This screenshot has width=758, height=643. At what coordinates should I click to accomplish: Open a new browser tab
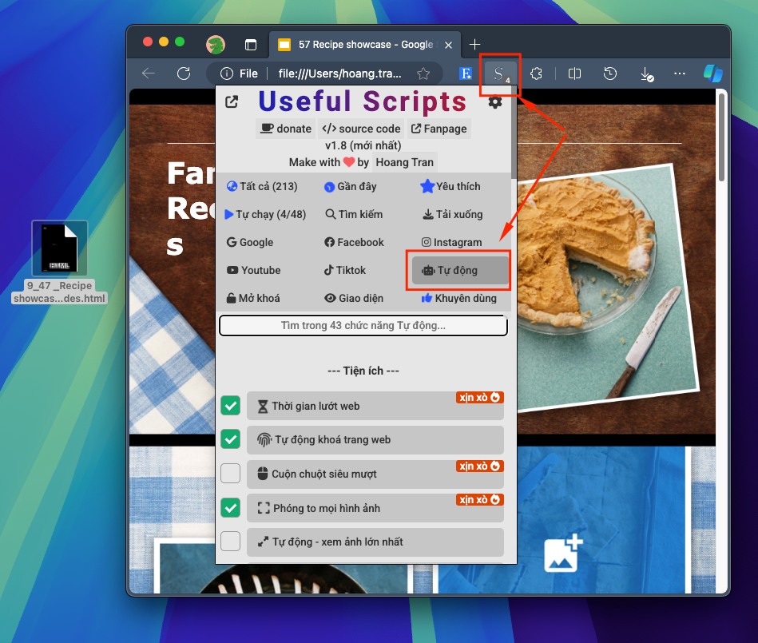tap(474, 45)
